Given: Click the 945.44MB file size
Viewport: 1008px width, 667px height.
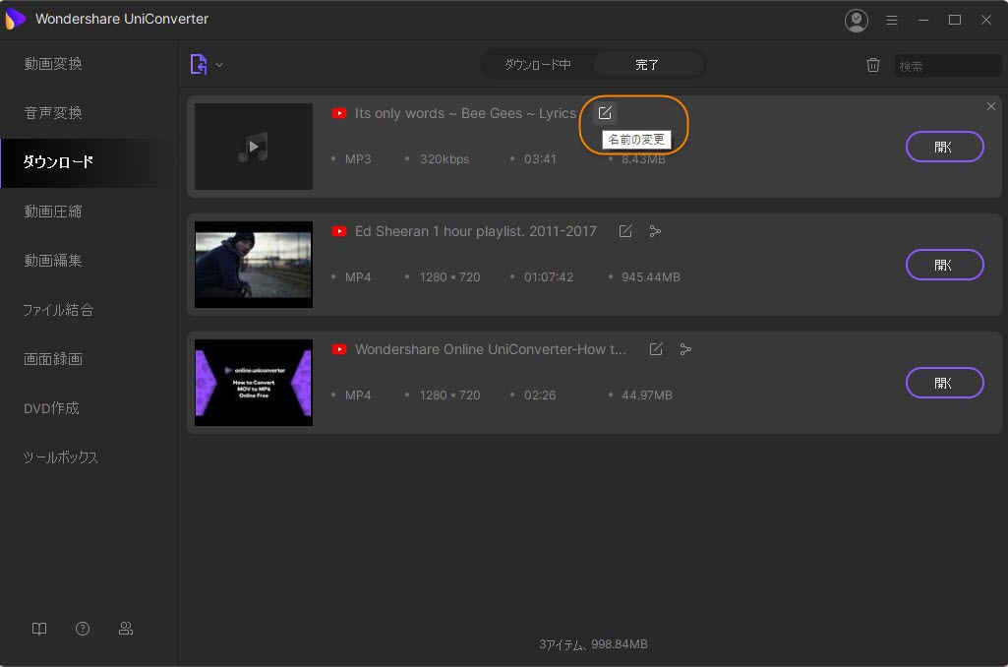Looking at the screenshot, I should (x=651, y=277).
